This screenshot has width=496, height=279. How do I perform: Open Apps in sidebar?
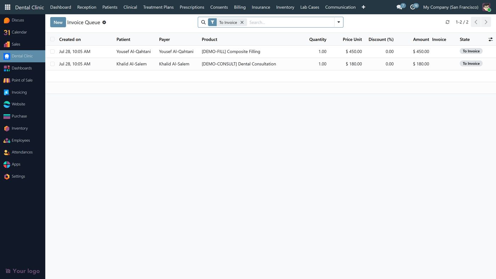pyautogui.click(x=23, y=164)
